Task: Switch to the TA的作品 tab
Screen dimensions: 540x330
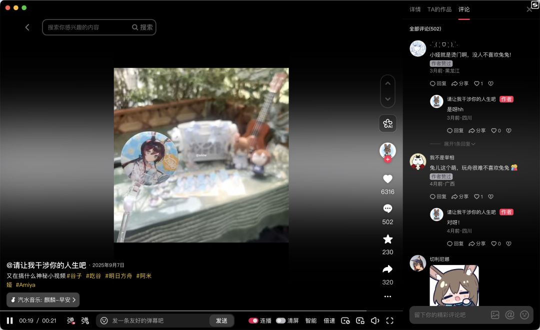Action: (439, 9)
